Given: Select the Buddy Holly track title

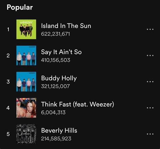Looking at the screenshot, I should pyautogui.click(x=59, y=78).
